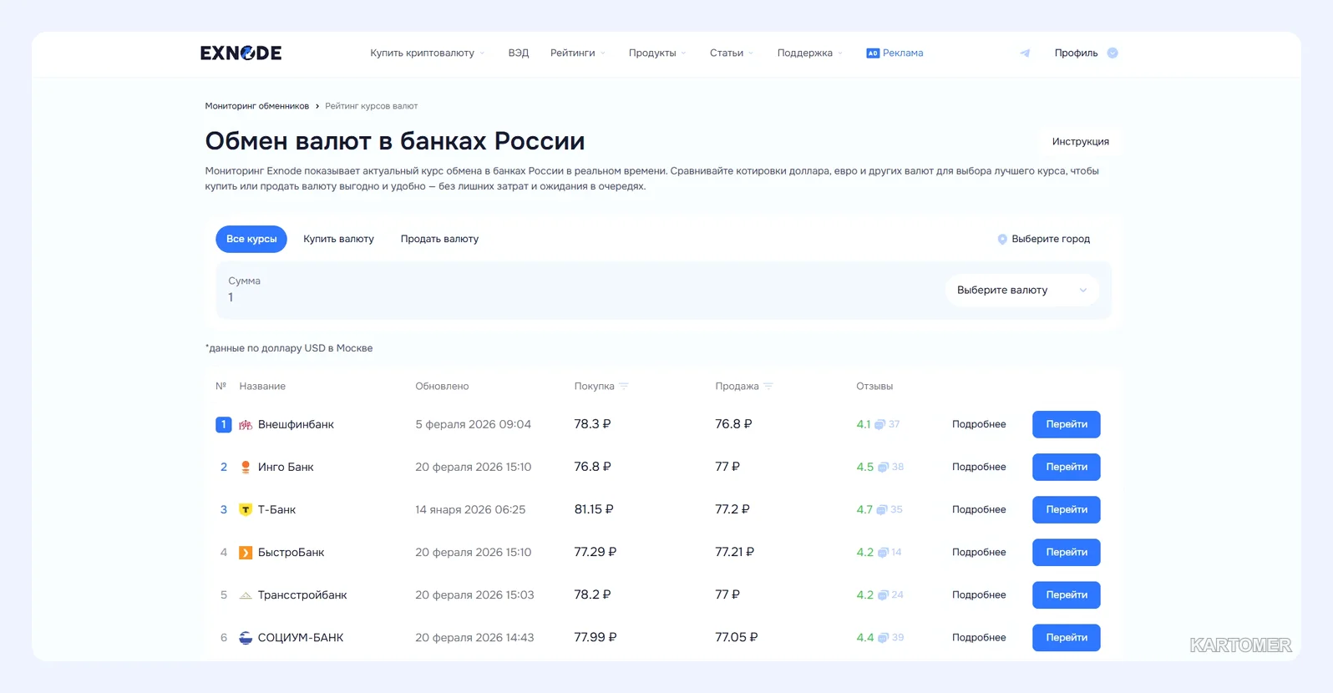Open Подробнее for Трансстройбанк
This screenshot has width=1333, height=693.
(979, 595)
